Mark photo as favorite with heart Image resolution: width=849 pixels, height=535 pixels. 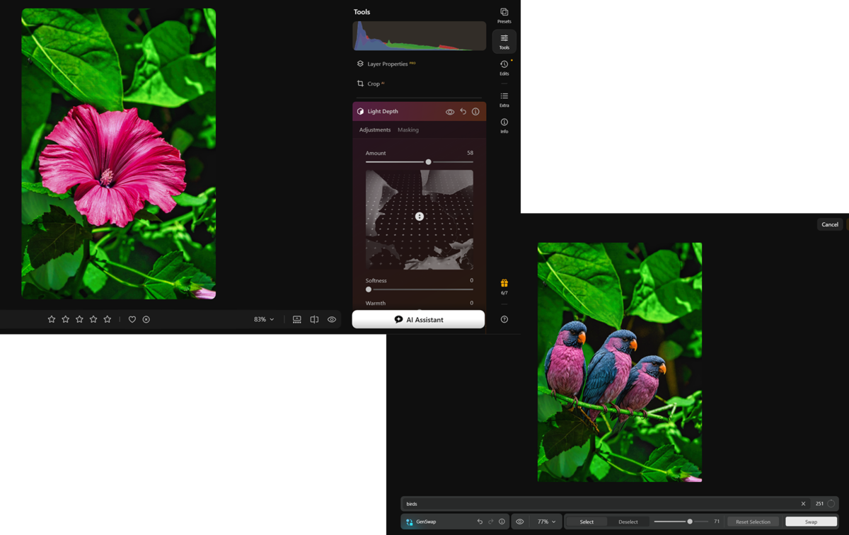click(132, 319)
